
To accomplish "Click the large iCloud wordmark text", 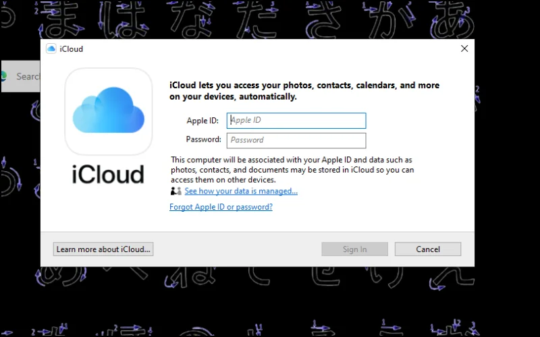I will point(108,174).
